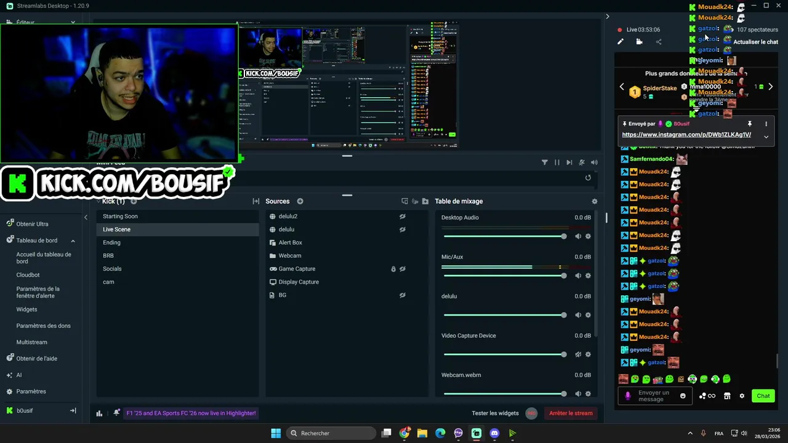Show hidden system tray icons
The width and height of the screenshot is (788, 443).
click(x=689, y=433)
